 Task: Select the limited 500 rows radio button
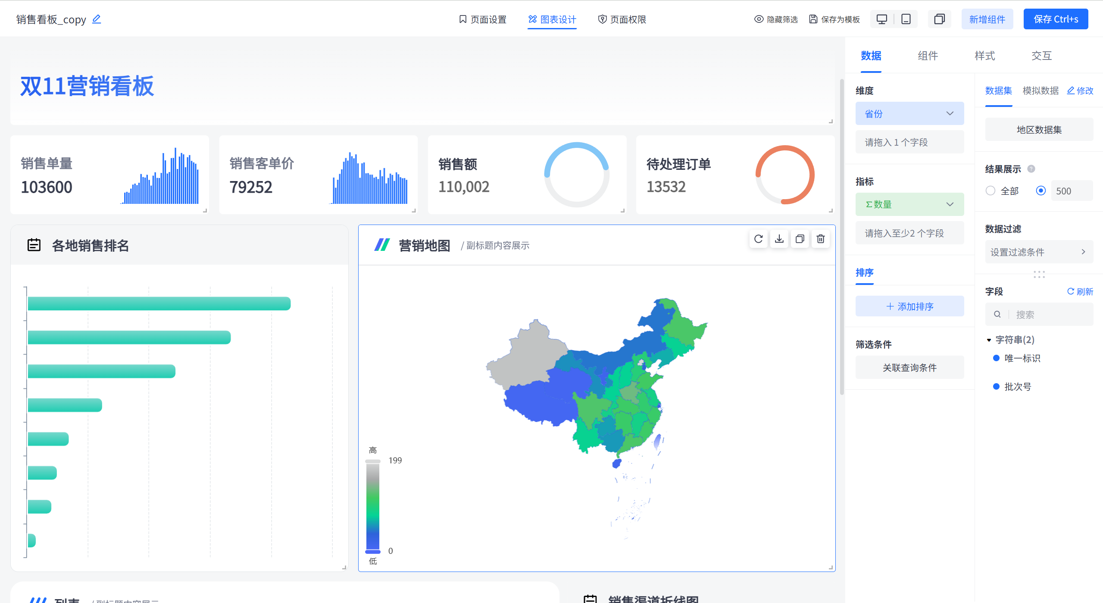(1041, 191)
